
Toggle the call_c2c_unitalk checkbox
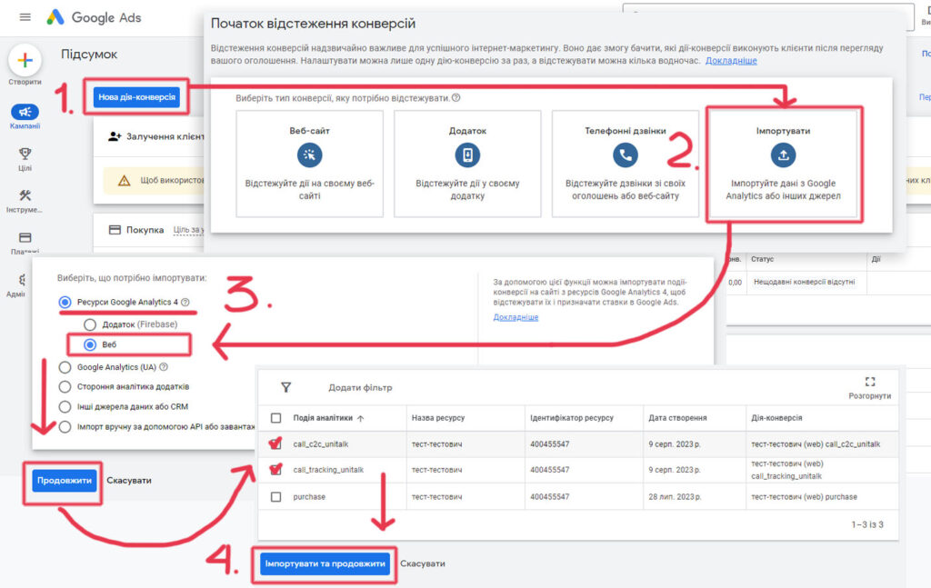click(276, 443)
